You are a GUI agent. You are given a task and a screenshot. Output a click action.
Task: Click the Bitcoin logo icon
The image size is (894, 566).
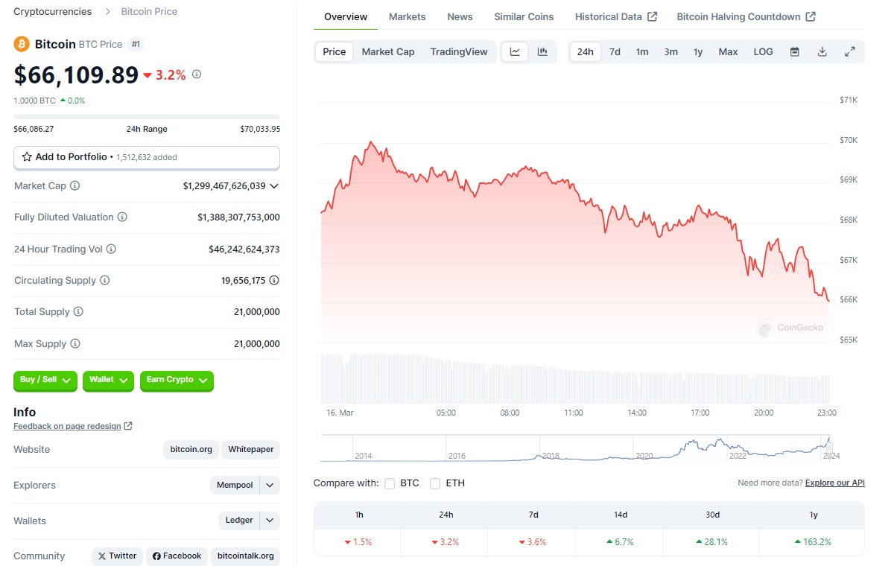[x=22, y=44]
